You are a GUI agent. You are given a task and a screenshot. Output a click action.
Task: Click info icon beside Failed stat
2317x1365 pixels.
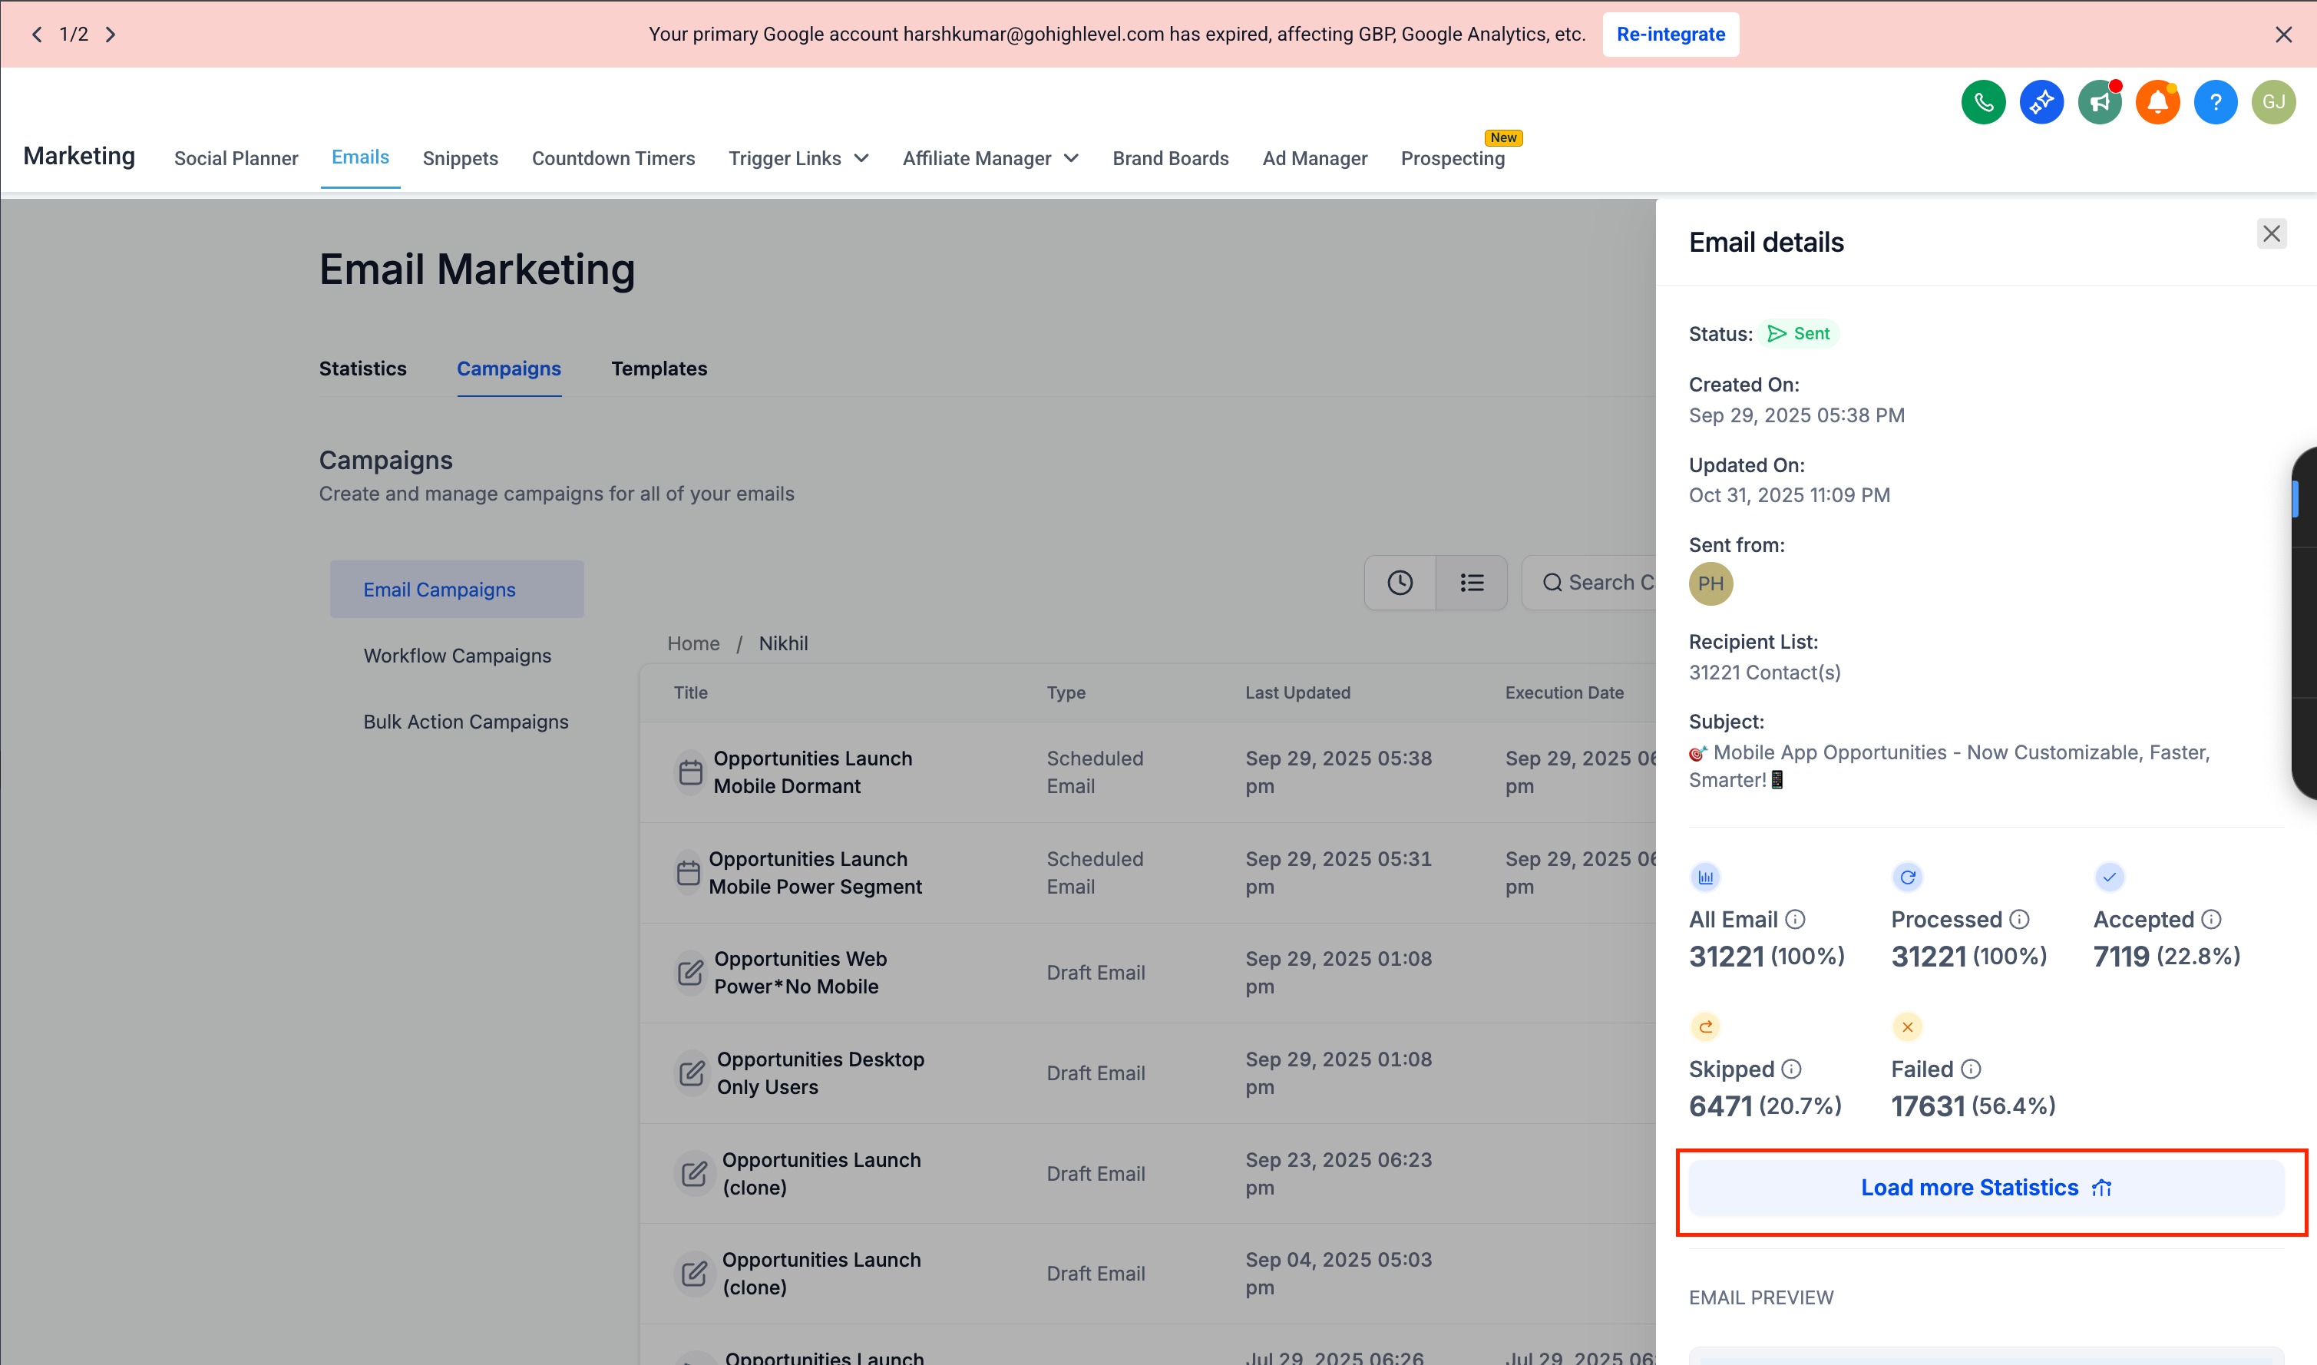[1970, 1069]
